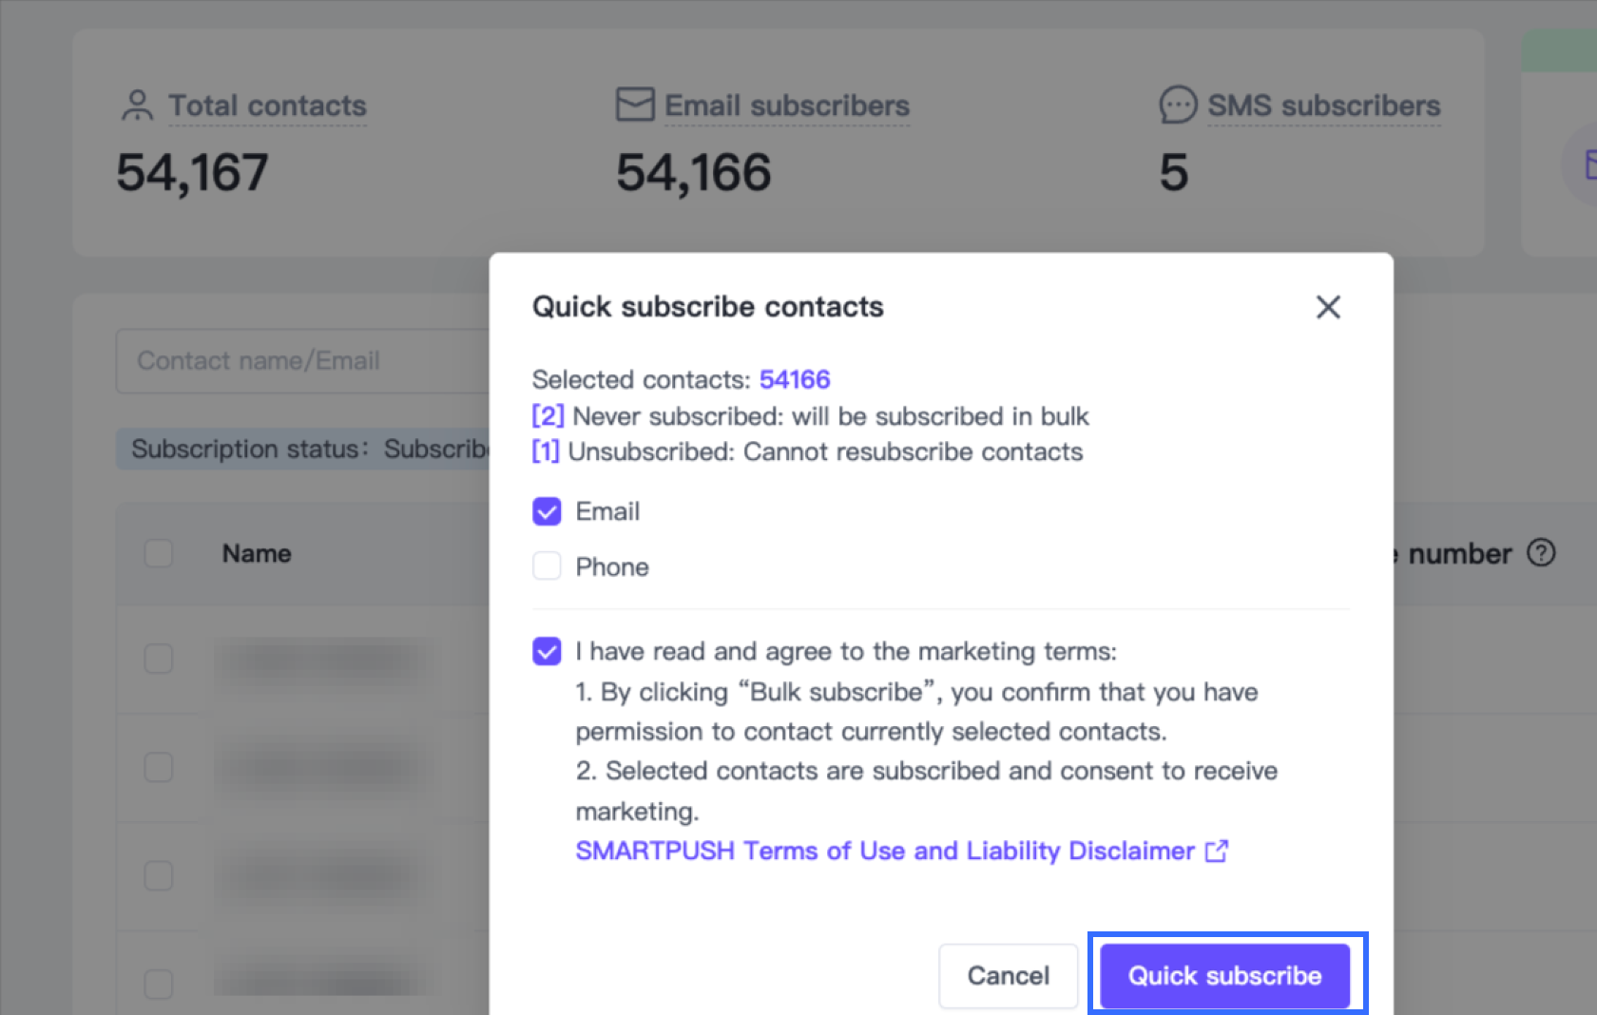The height and width of the screenshot is (1015, 1597).
Task: Select all rows via Name header checkbox
Action: [159, 553]
